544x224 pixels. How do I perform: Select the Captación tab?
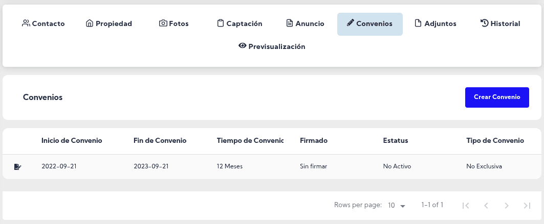pos(240,23)
